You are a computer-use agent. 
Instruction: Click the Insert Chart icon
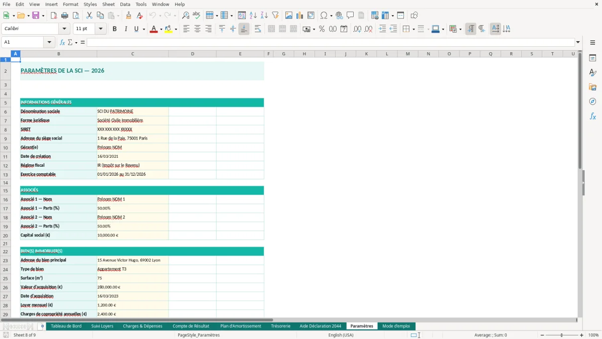pyautogui.click(x=300, y=16)
